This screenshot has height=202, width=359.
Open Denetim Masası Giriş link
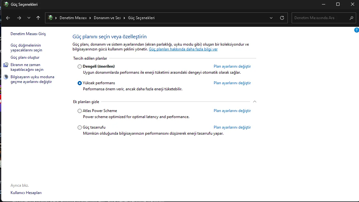28,34
